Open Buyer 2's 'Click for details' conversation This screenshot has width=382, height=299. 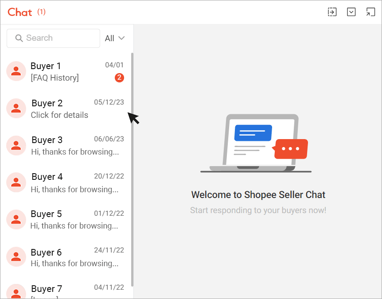(x=66, y=109)
